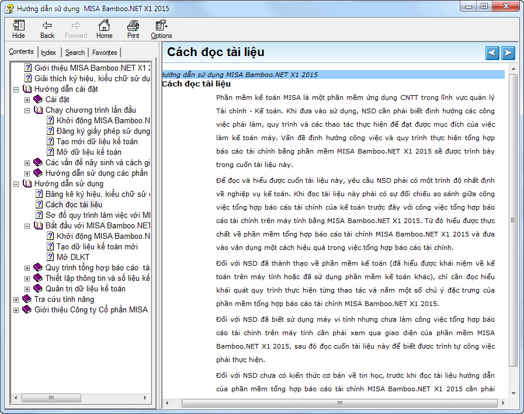Click content pane horizontal scrollbar thumb

tap(339, 403)
